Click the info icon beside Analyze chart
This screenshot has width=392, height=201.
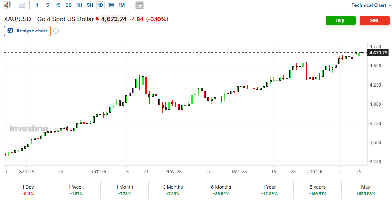coord(56,31)
